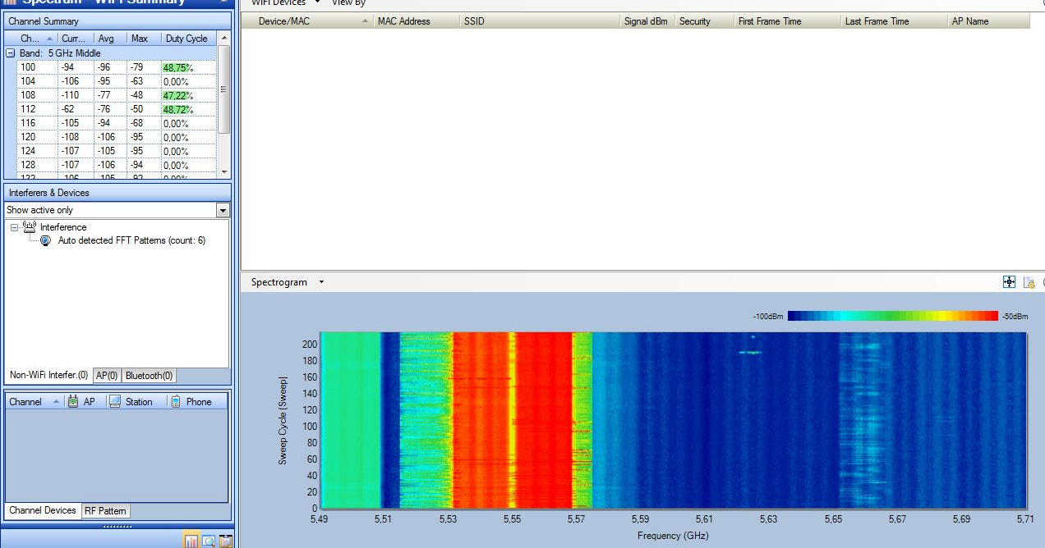The height and width of the screenshot is (548, 1045).
Task: Select channel 104 row
Action: click(x=117, y=82)
